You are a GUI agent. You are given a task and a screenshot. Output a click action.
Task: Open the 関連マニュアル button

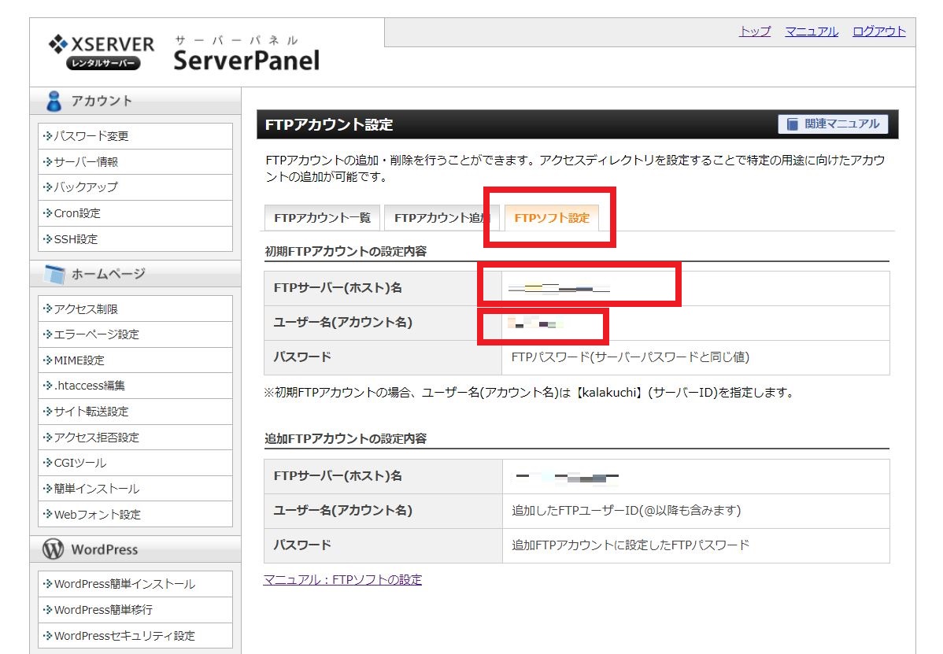tap(833, 124)
